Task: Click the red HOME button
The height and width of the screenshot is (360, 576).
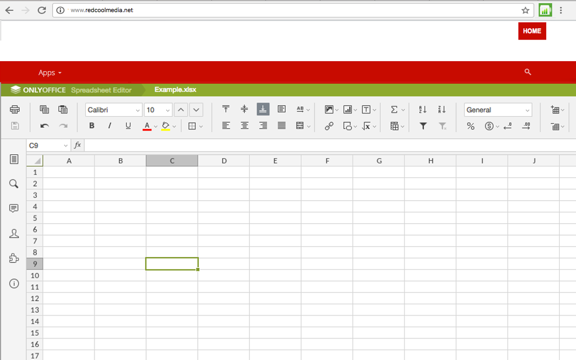Action: point(532,31)
